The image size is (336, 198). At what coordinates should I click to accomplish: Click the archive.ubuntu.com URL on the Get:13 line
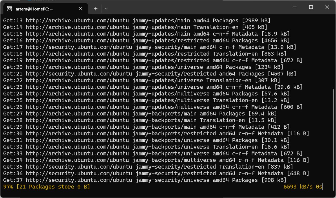click(77, 20)
